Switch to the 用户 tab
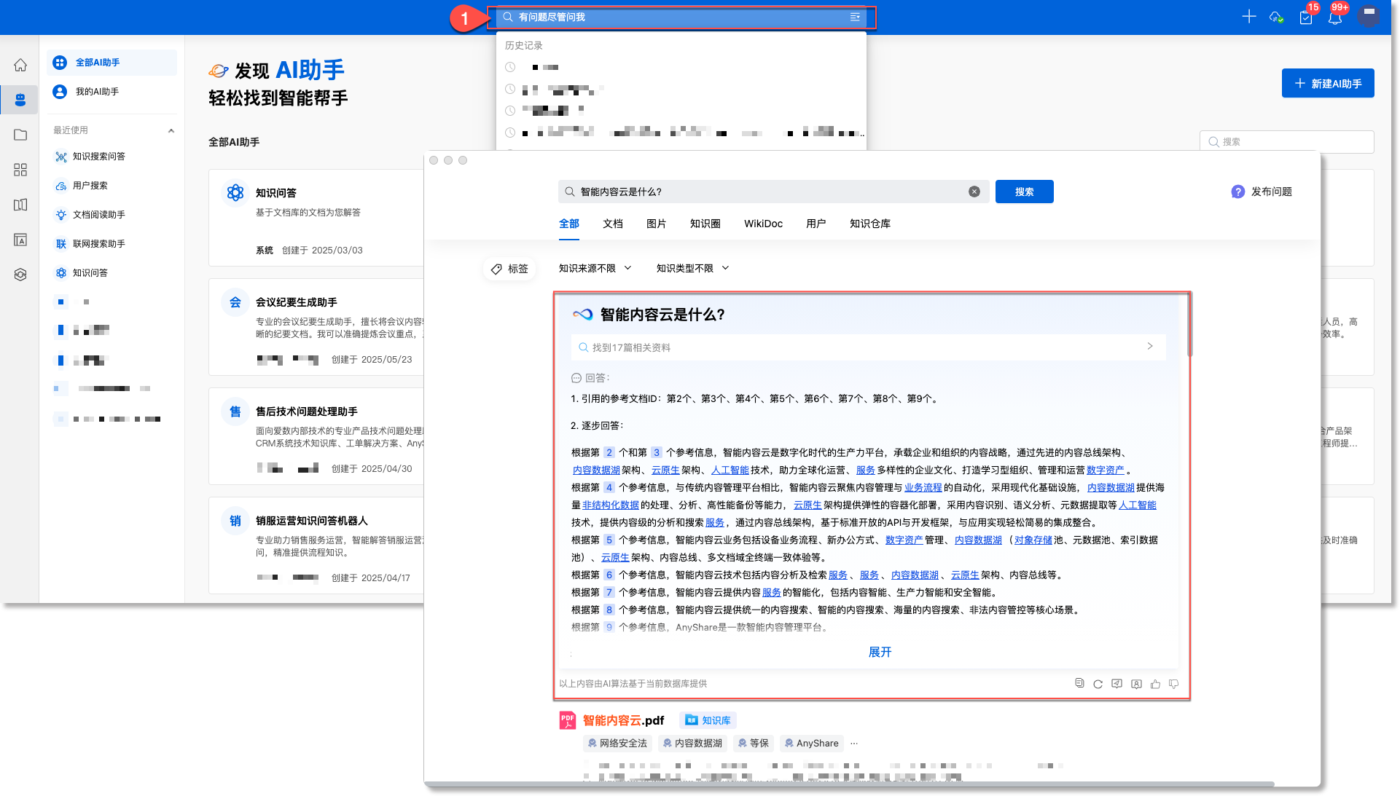The width and height of the screenshot is (1400, 796). (816, 224)
